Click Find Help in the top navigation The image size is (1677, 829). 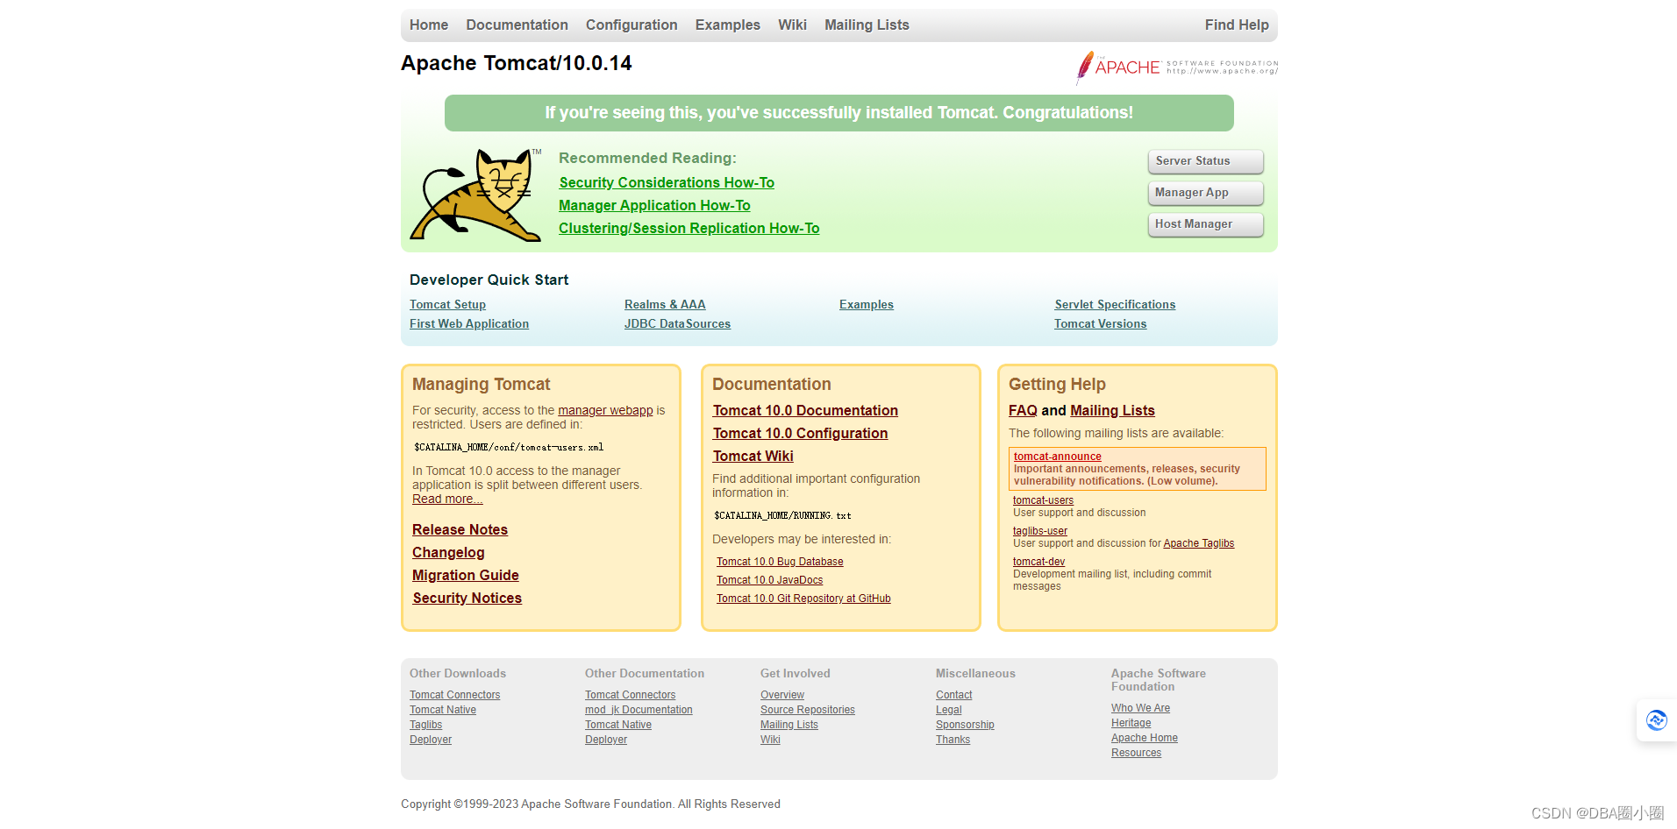pos(1237,25)
